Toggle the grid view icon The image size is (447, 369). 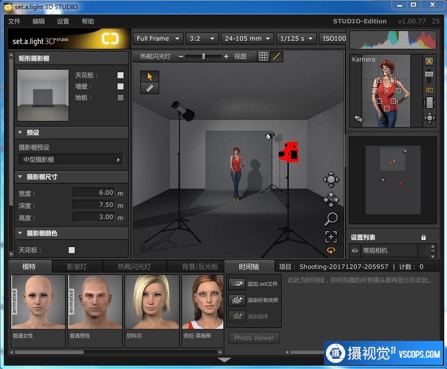click(263, 56)
